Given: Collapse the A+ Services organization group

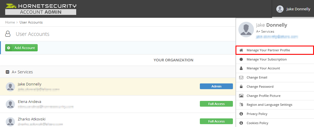Looking at the screenshot, I should [x=8, y=72].
